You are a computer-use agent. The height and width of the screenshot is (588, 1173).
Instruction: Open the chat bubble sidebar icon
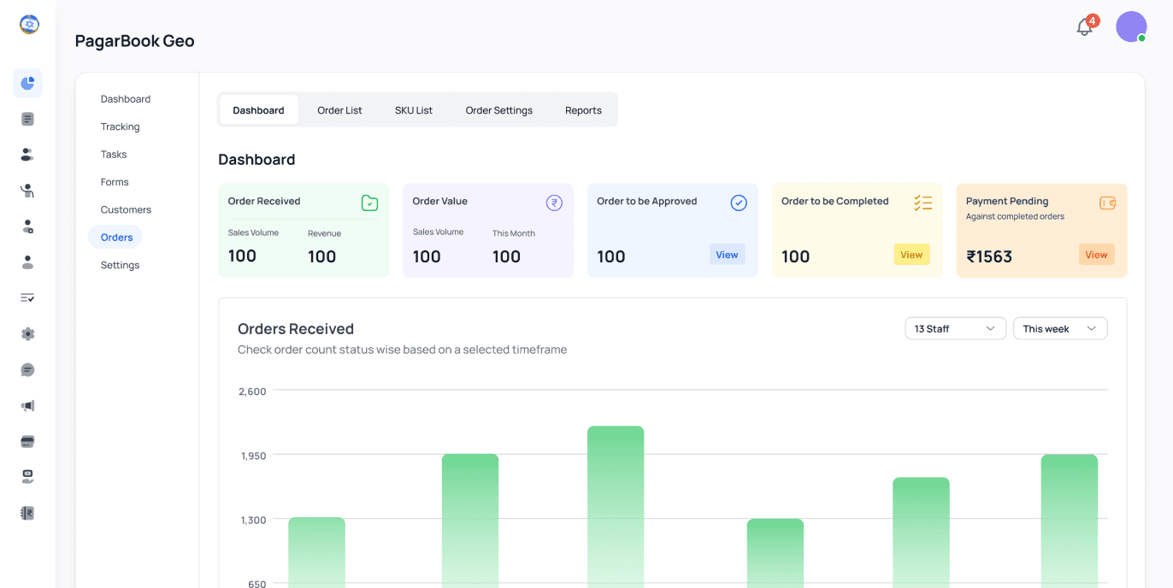pos(27,370)
